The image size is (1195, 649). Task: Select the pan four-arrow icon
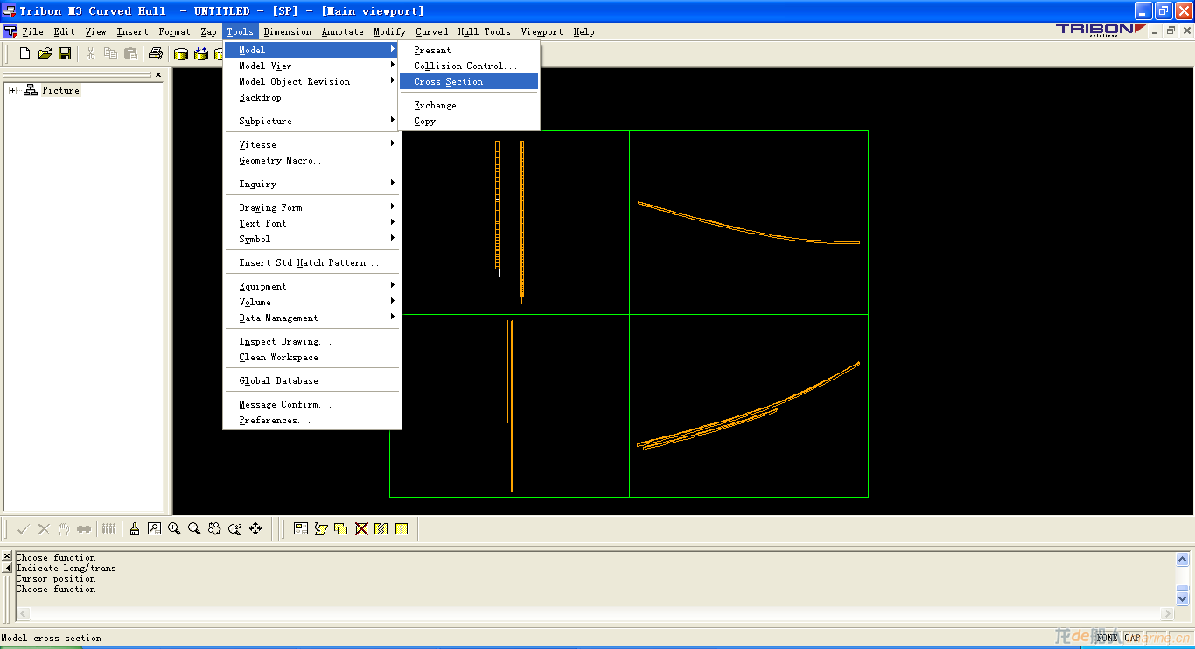point(255,528)
